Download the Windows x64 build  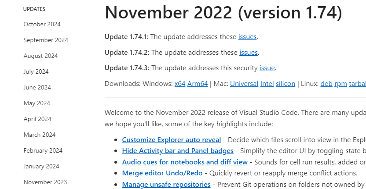(180, 84)
